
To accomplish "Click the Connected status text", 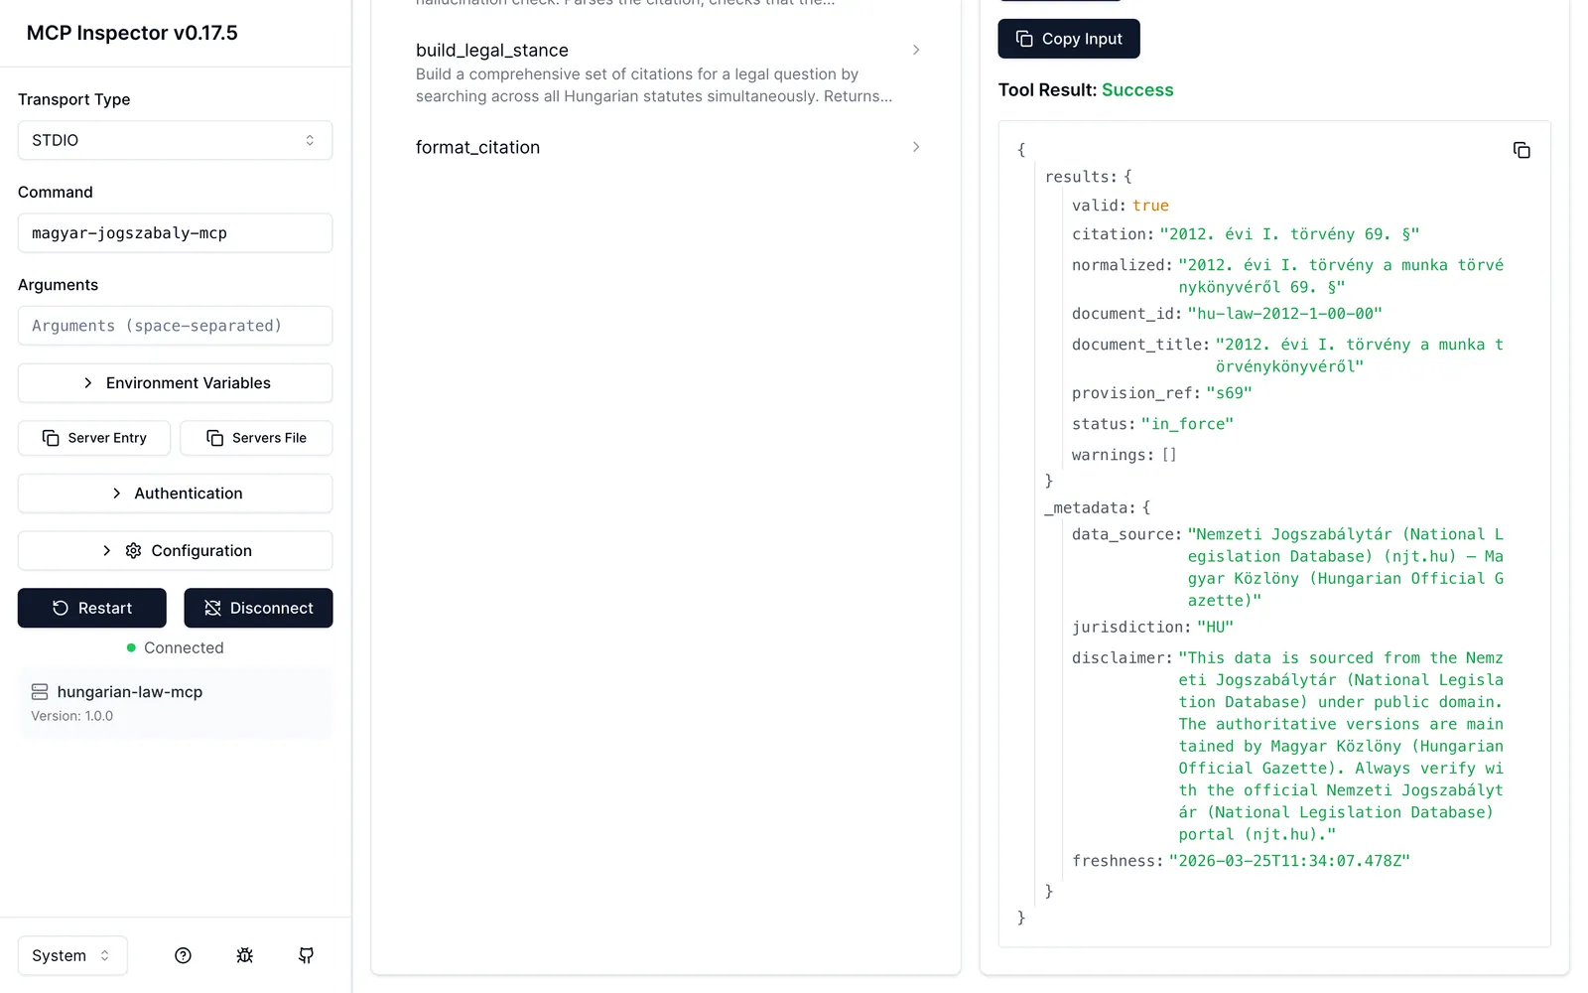I will click(184, 647).
